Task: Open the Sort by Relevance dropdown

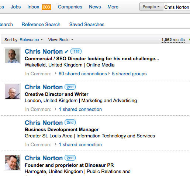Action: (x=31, y=40)
